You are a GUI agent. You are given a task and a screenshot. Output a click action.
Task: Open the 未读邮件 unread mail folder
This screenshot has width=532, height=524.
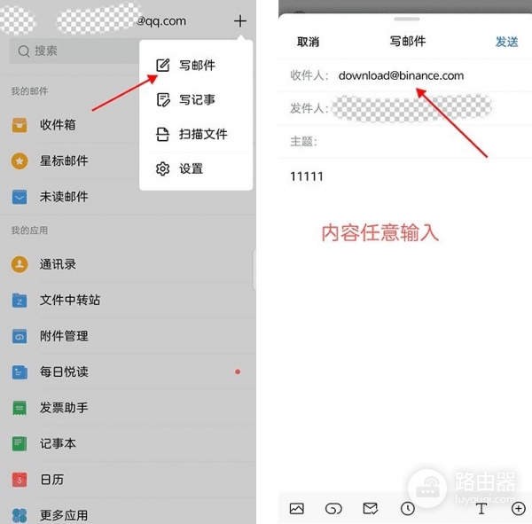coord(64,197)
